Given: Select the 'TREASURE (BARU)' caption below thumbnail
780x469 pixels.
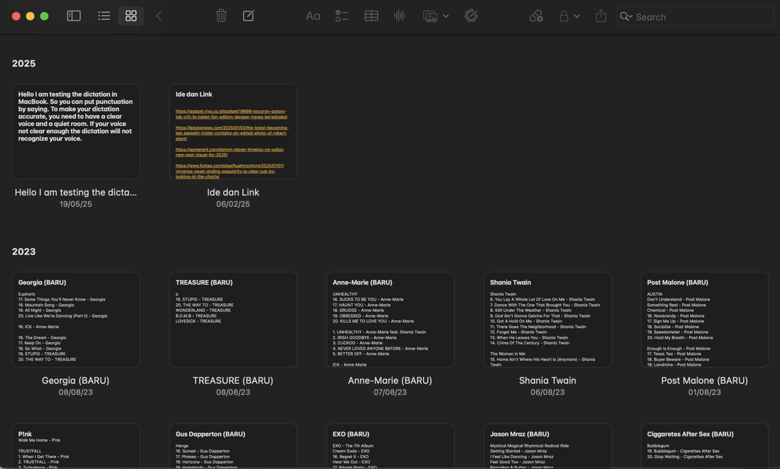Looking at the screenshot, I should pos(233,381).
